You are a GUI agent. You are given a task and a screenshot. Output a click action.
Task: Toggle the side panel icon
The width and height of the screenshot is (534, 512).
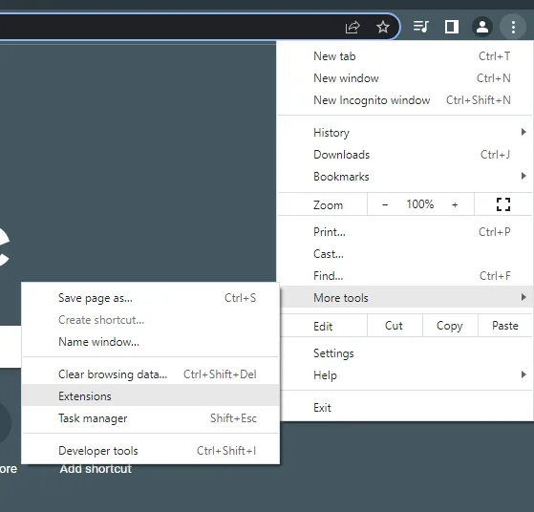pyautogui.click(x=452, y=27)
